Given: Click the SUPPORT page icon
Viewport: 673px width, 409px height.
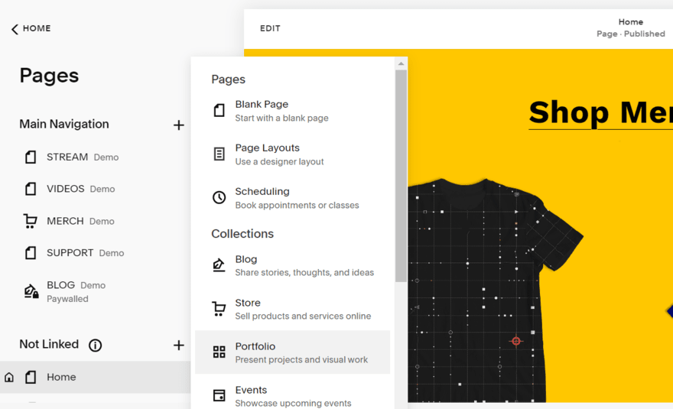Looking at the screenshot, I should (x=31, y=253).
